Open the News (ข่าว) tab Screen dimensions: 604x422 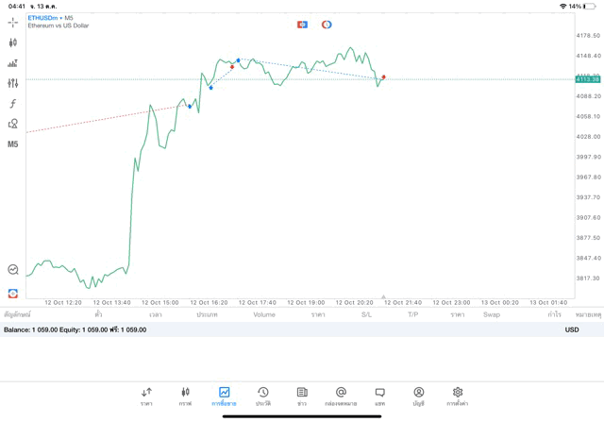point(302,397)
